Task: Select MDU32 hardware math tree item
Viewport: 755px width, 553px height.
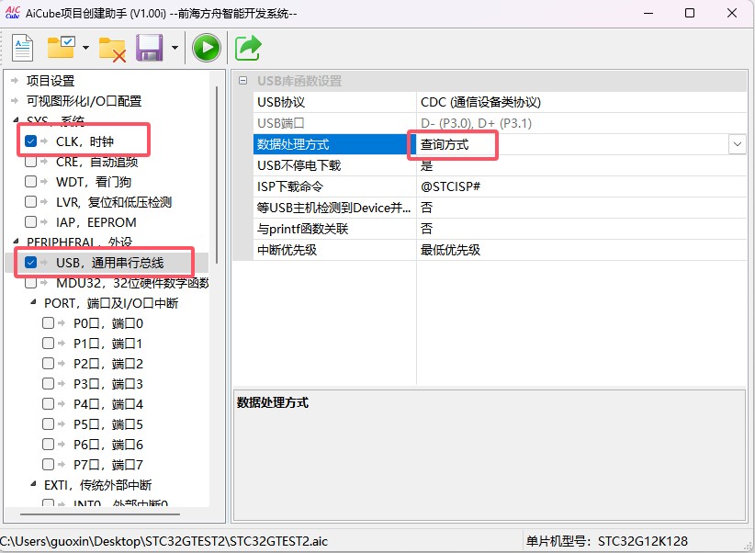Action: tap(132, 283)
